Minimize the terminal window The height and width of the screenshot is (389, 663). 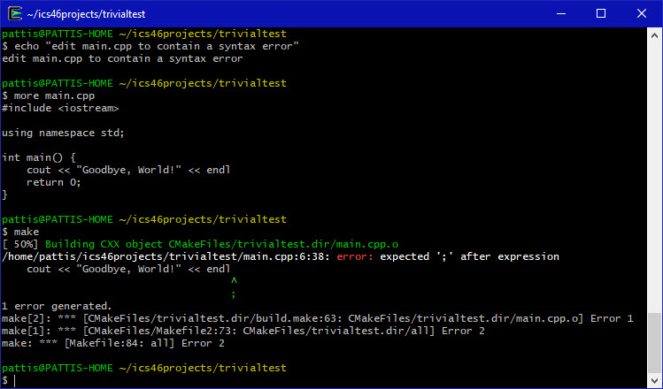click(x=561, y=13)
